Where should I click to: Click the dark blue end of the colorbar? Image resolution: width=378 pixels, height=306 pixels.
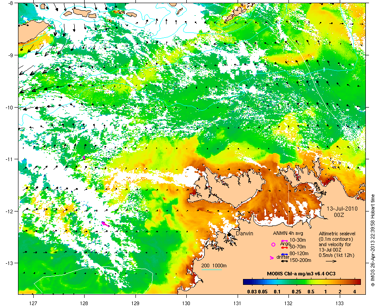click(x=247, y=282)
